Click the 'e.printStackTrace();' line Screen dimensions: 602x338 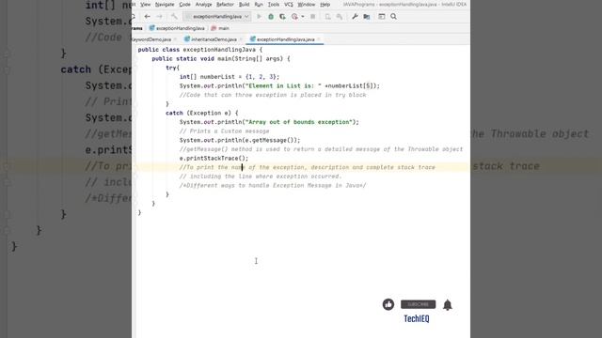(214, 159)
